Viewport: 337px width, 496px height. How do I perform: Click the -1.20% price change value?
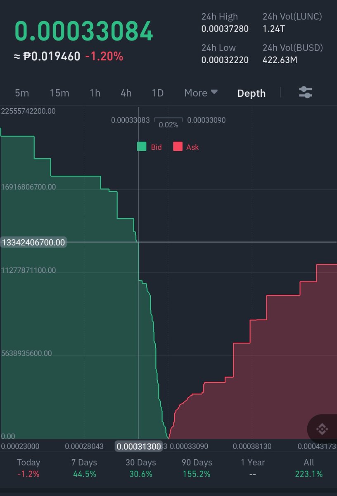tap(104, 57)
